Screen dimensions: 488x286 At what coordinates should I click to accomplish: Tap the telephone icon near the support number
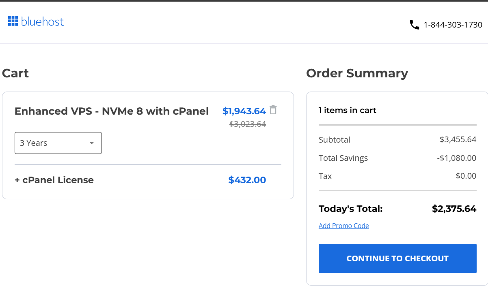[414, 25]
